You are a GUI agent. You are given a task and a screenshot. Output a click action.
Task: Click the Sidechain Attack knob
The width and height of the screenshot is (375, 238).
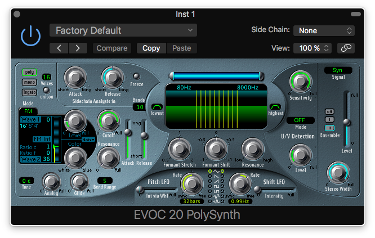tap(75, 78)
